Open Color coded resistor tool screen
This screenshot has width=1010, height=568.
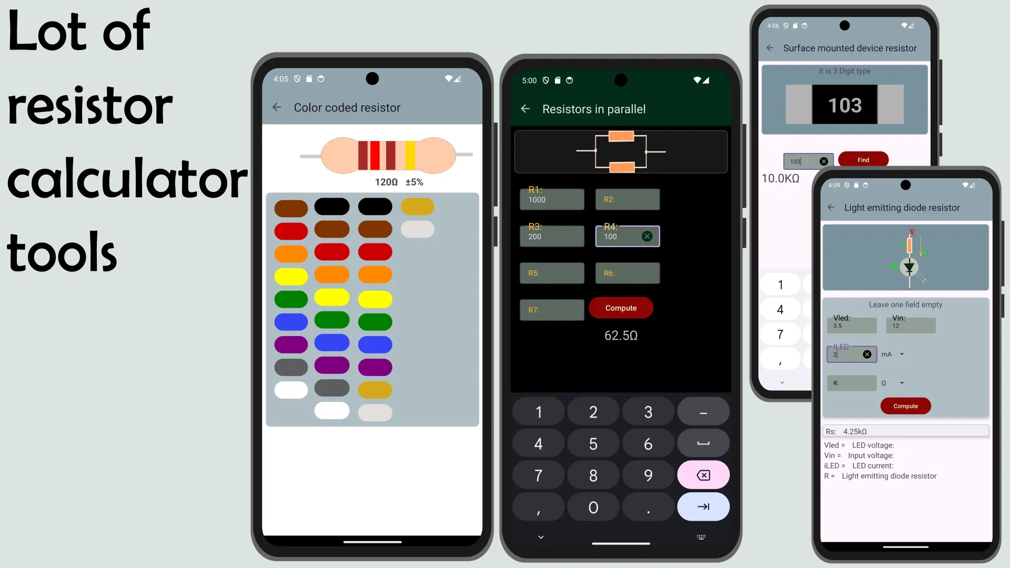pos(347,107)
